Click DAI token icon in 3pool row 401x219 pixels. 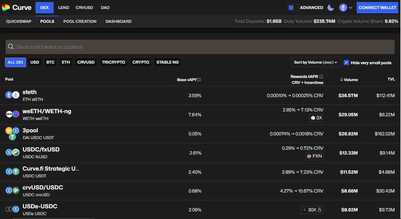click(9, 131)
